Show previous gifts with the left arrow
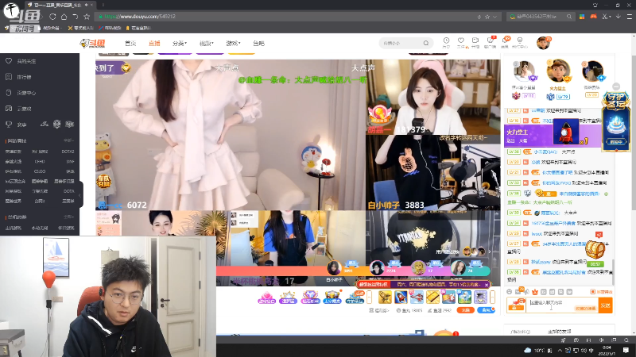This screenshot has height=357, width=636. tap(369, 297)
